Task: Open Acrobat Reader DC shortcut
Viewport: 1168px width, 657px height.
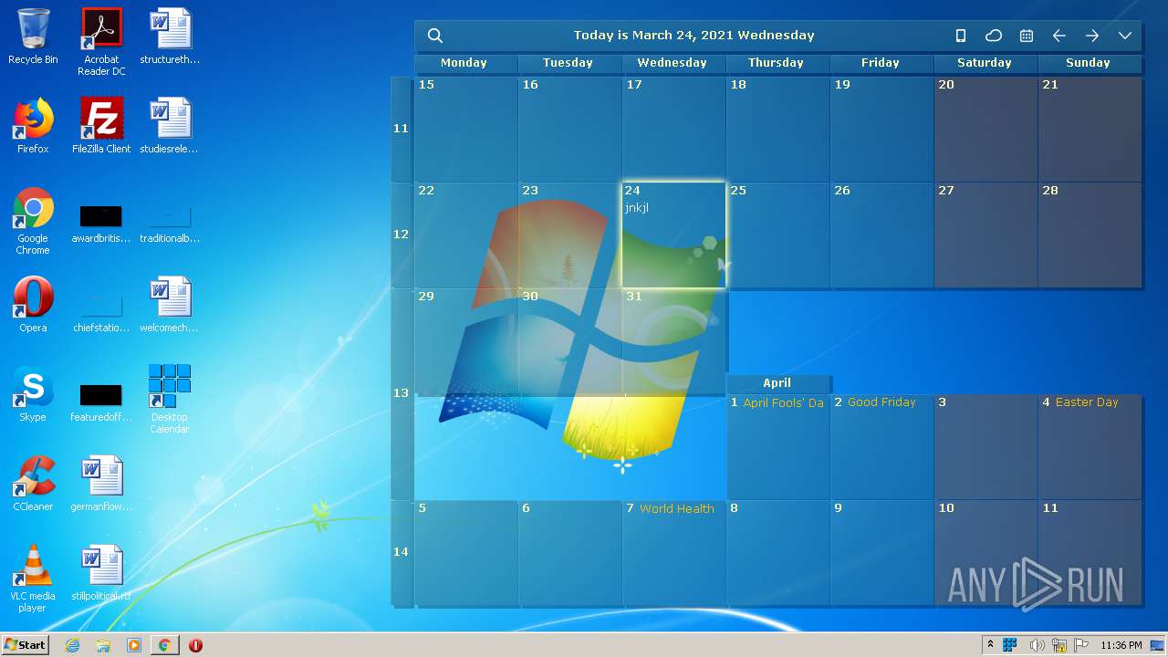Action: point(101,41)
